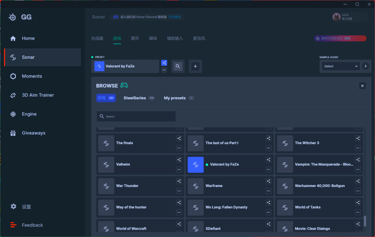Click the preset list scrollbar thumb
The height and width of the screenshot is (237, 375).
point(365,221)
